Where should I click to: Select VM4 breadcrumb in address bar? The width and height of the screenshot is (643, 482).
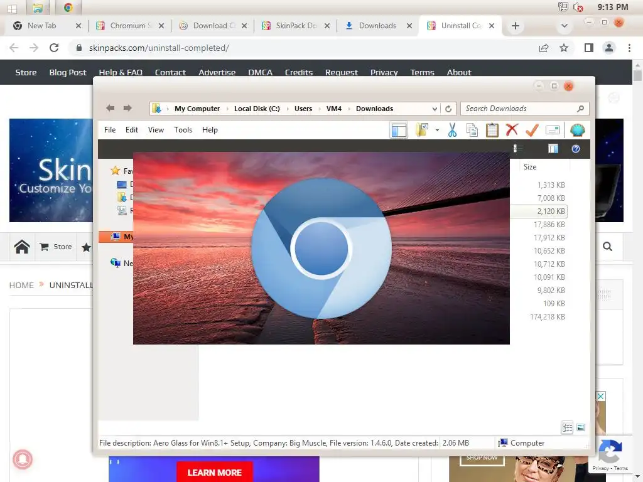[334, 109]
